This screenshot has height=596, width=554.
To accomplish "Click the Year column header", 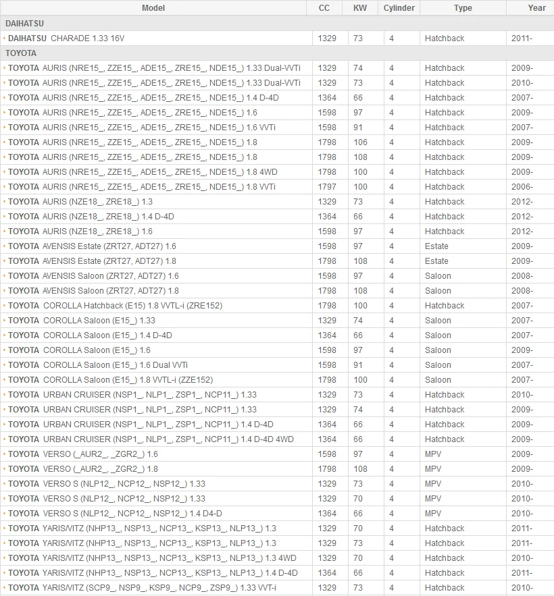I will (x=536, y=7).
